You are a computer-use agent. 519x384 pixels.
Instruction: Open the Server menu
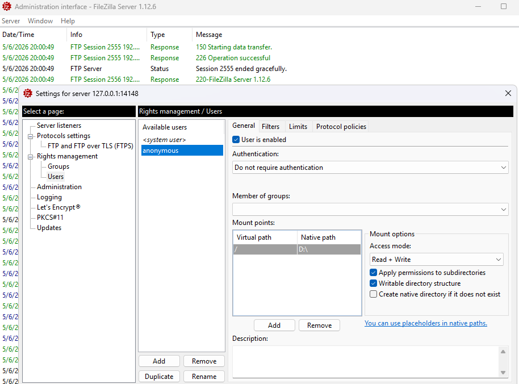pos(11,21)
